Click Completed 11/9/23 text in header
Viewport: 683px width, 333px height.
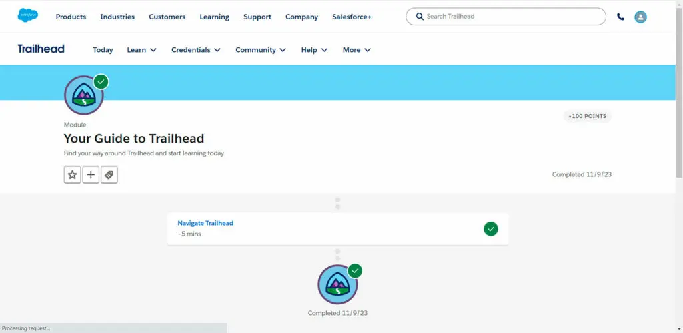tap(582, 174)
